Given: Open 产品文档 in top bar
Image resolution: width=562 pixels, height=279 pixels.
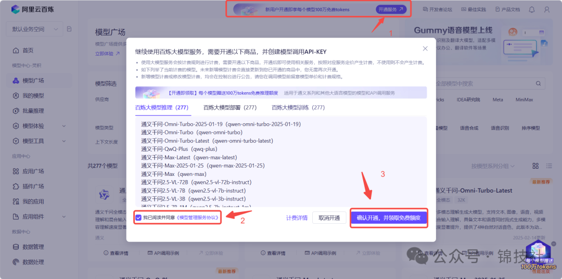Looking at the screenshot, I should pos(507,9).
